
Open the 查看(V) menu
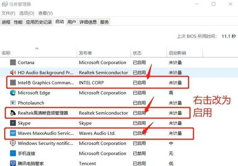(46, 13)
